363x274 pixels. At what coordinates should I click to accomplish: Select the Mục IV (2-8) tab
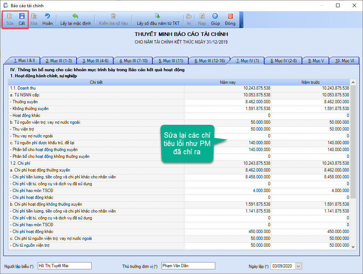284,61
